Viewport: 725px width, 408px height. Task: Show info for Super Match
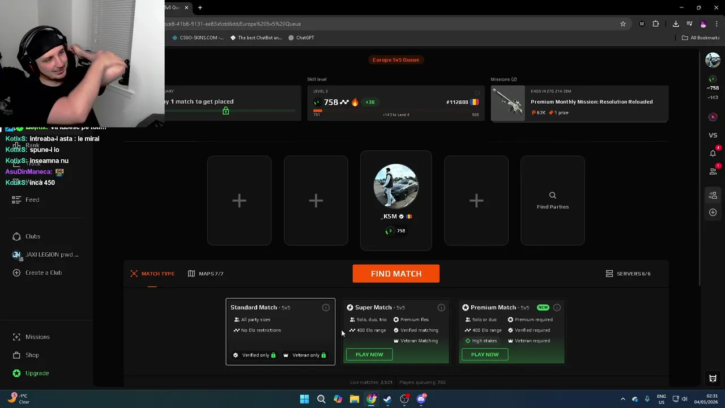pos(441,307)
